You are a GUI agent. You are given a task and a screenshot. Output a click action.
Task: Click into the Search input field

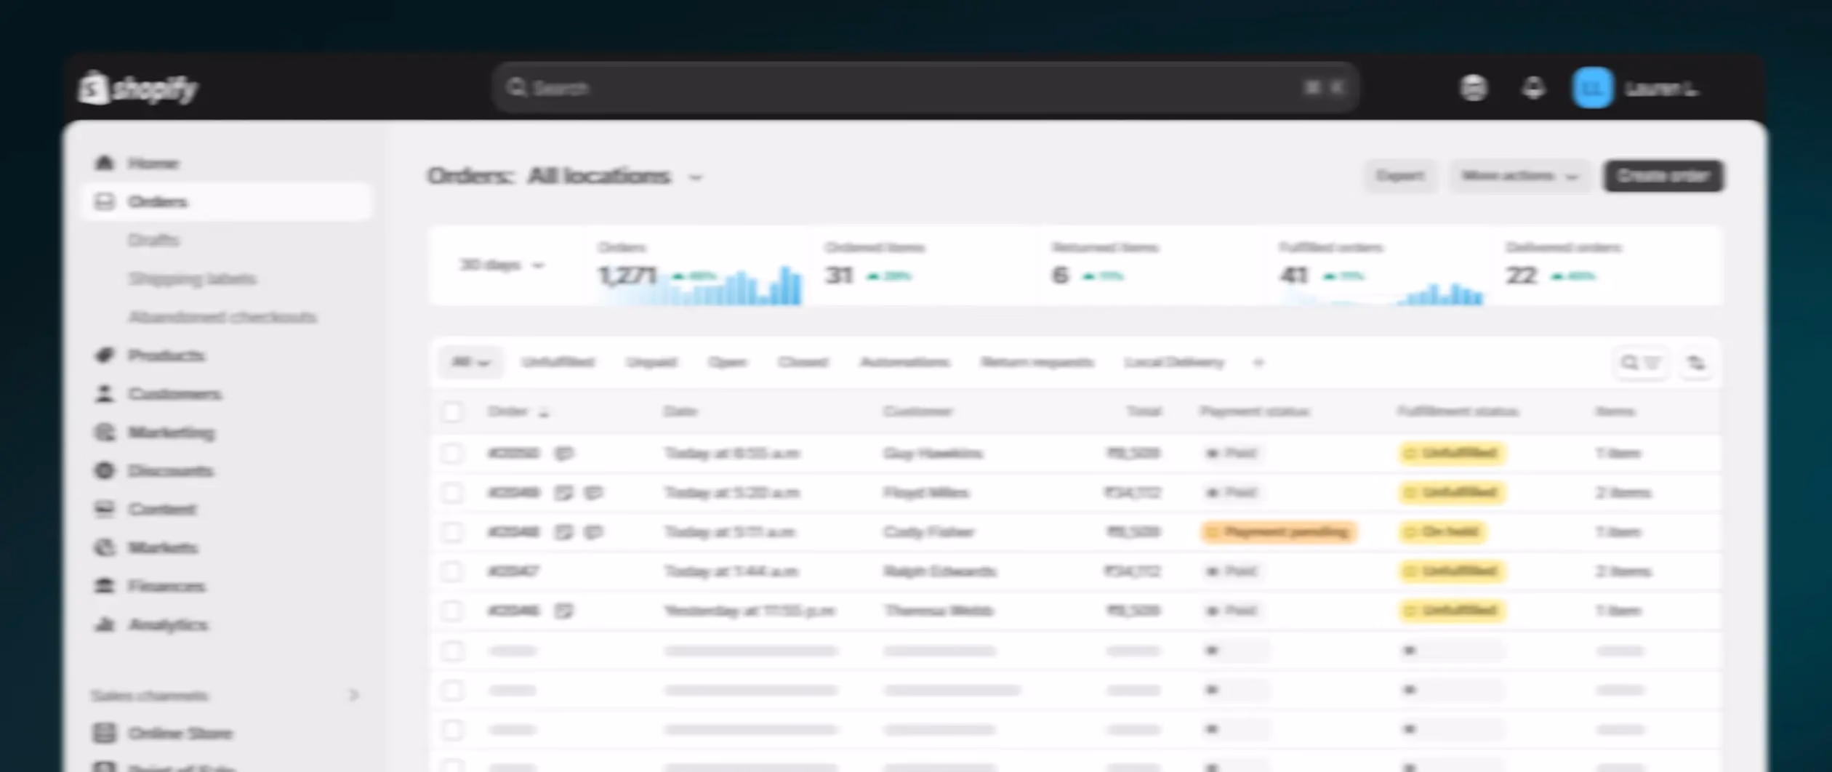click(909, 88)
